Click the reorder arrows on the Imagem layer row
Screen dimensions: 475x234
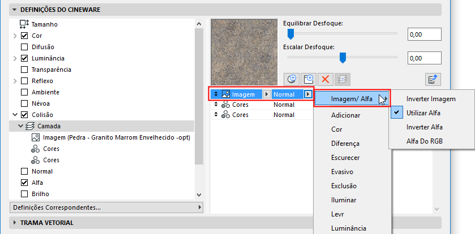[x=216, y=94]
